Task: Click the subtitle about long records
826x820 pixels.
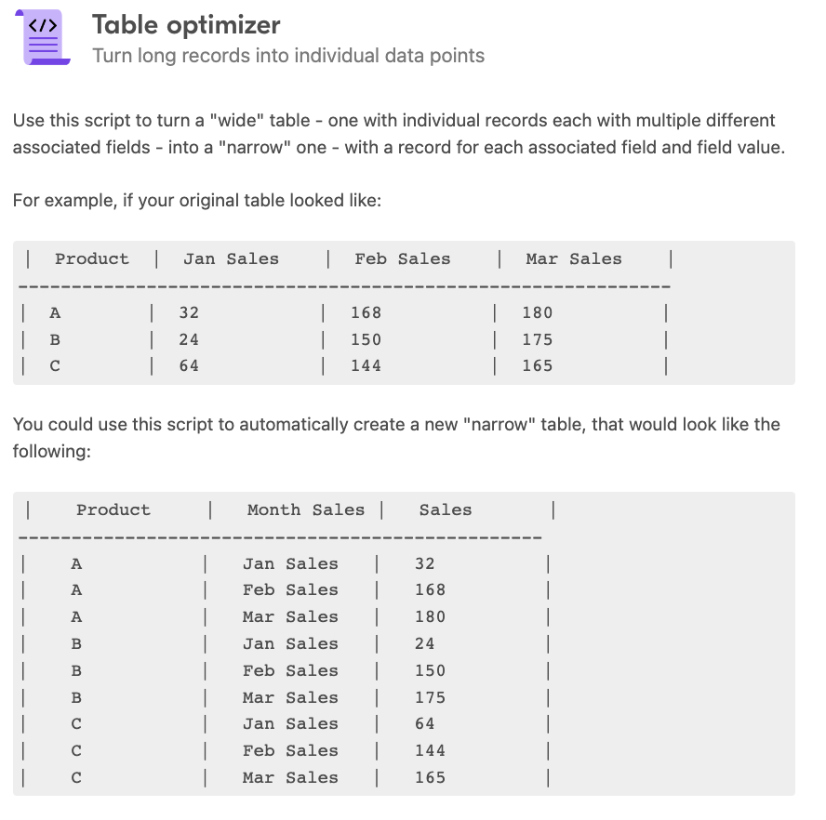Action: (288, 55)
